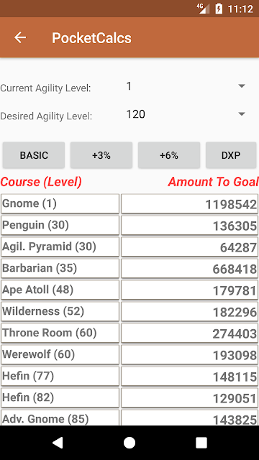This screenshot has width=259, height=460.
Task: Tap the Android back navigation triangle
Action: (58, 443)
